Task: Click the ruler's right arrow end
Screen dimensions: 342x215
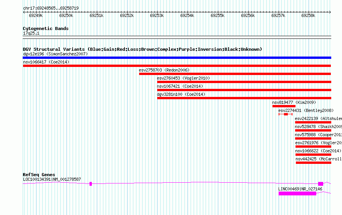Action: pyautogui.click(x=330, y=12)
